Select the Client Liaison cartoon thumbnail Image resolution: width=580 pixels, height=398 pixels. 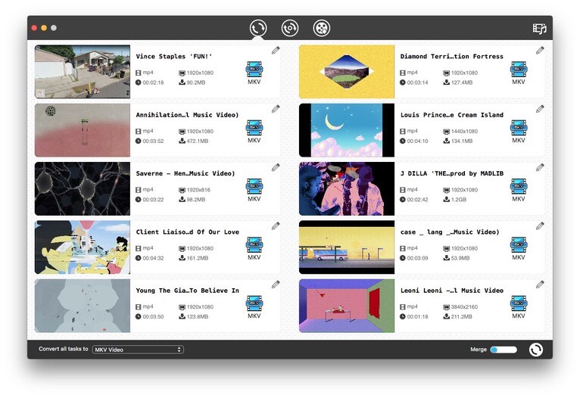(x=83, y=247)
